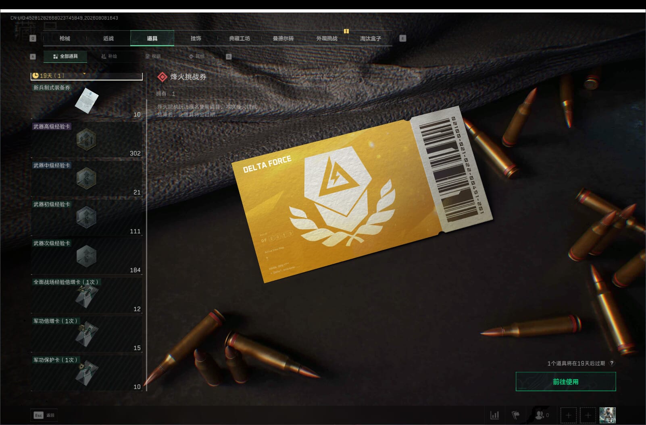Select the 军功保护卡 item icon
Viewport: 646px width, 425px height.
[x=86, y=373]
